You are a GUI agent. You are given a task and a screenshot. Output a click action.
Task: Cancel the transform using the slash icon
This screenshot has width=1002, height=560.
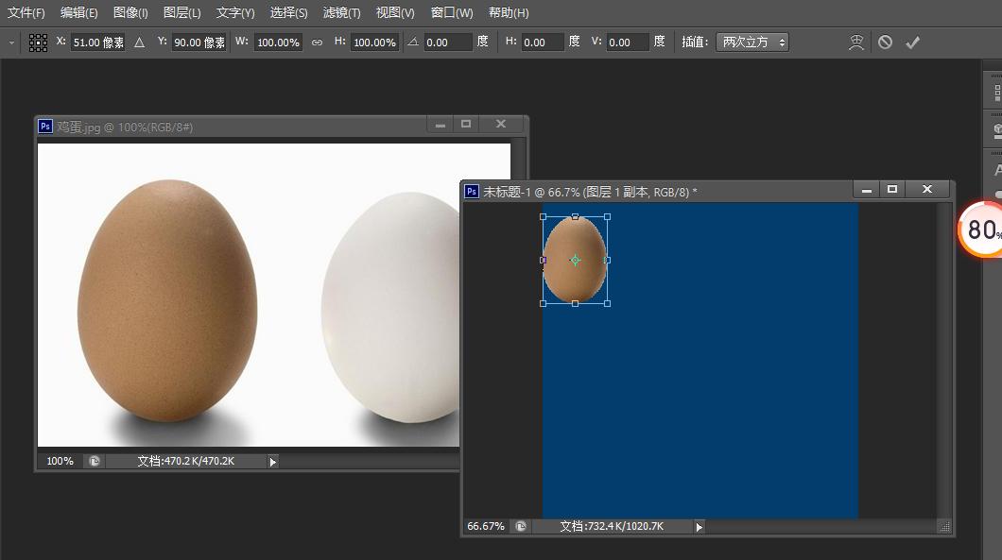tap(886, 42)
